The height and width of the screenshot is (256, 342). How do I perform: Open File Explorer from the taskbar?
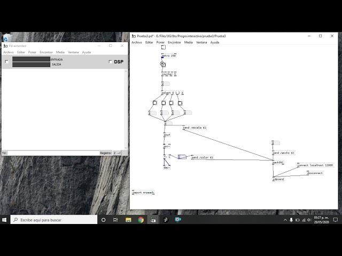click(128, 220)
